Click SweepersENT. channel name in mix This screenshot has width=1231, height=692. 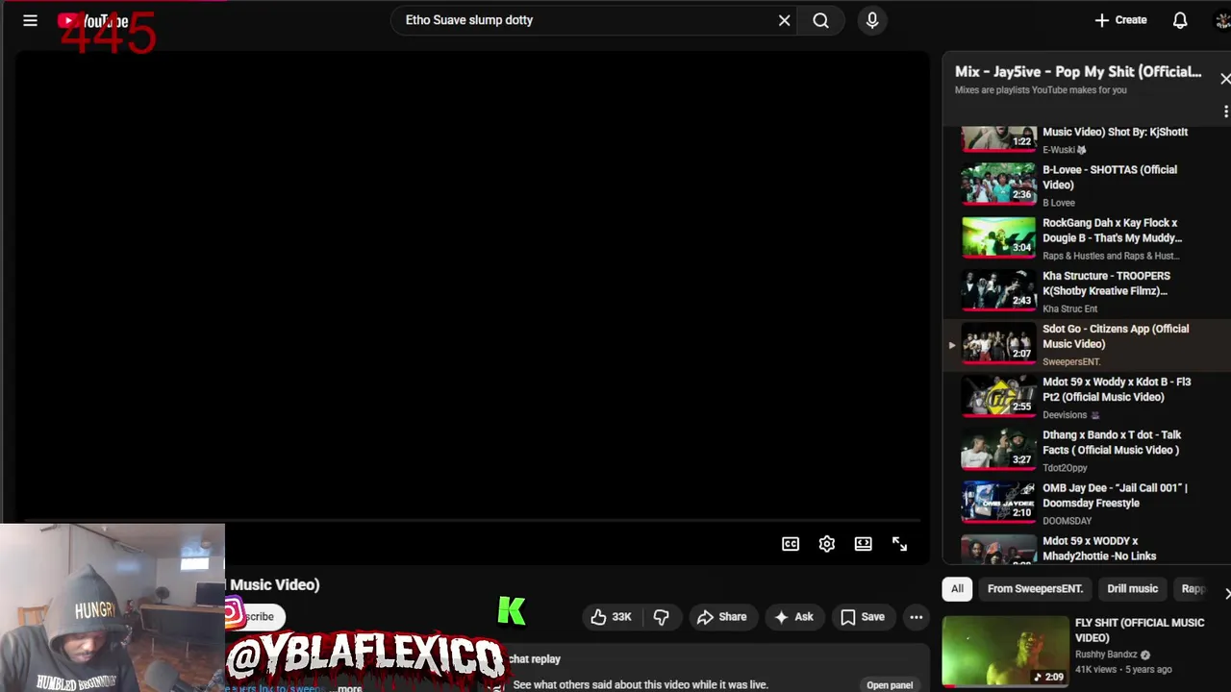[x=1071, y=362]
